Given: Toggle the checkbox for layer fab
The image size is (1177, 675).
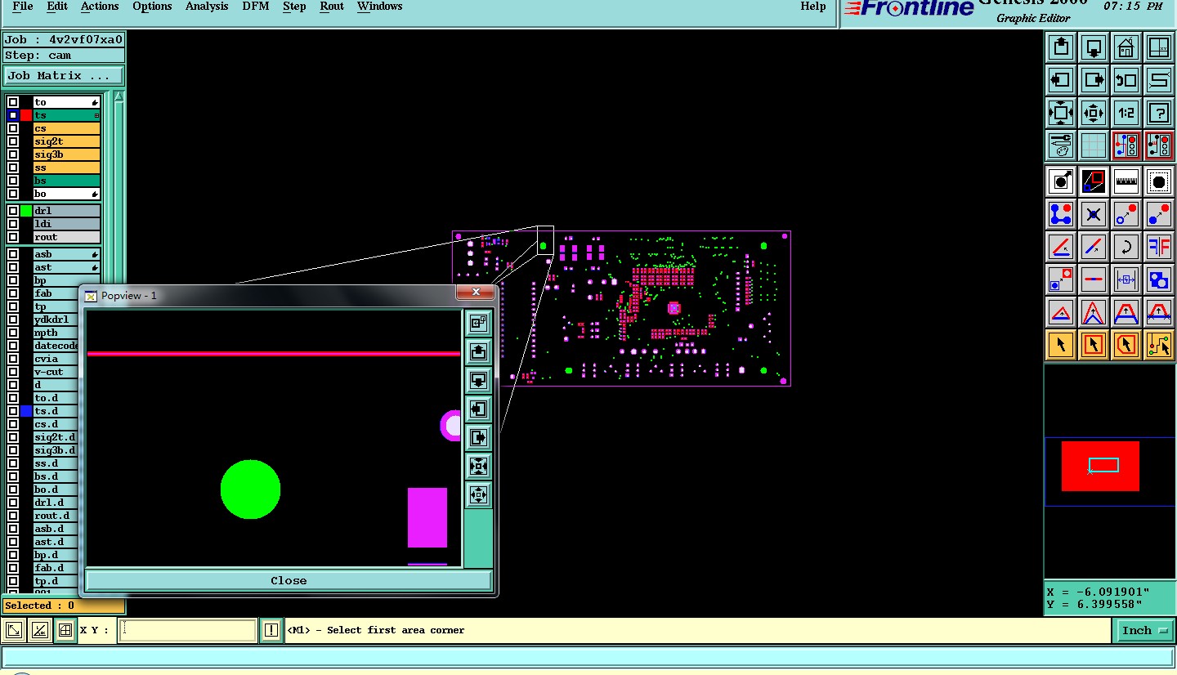Looking at the screenshot, I should (13, 293).
